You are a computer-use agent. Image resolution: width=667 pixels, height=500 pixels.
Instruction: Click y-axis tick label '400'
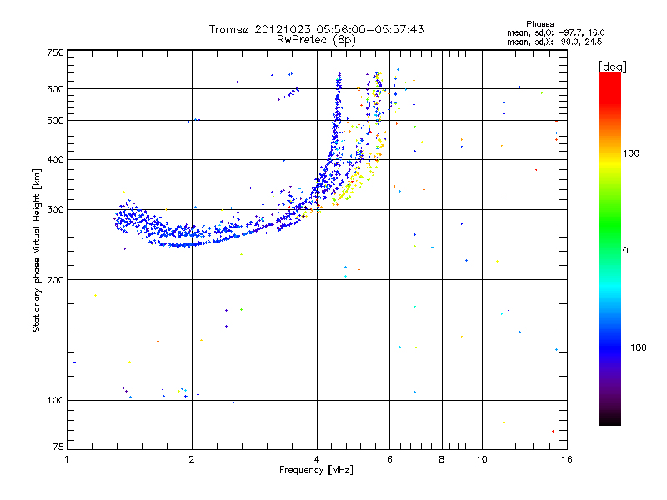click(x=55, y=160)
